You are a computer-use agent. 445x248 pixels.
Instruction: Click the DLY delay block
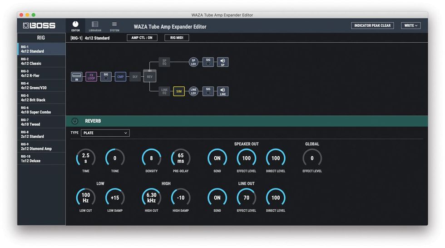(x=135, y=77)
